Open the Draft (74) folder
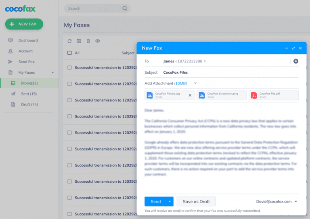The width and height of the screenshot is (310, 219). coord(29,104)
